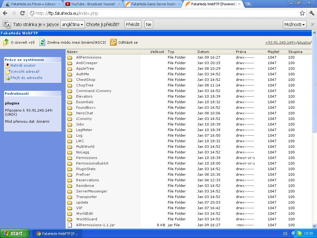This screenshot has width=317, height=238.
Task: Click the Windows start button
Action: (x=15, y=234)
